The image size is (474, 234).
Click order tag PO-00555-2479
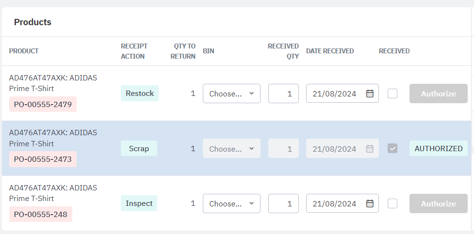click(x=43, y=105)
